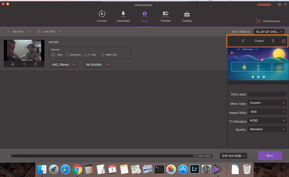Image resolution: width=289 pixels, height=177 pixels.
Task: Click the DVD Label input field
Action: pyautogui.click(x=267, y=94)
